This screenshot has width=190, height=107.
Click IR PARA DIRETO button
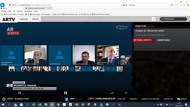click(x=143, y=40)
